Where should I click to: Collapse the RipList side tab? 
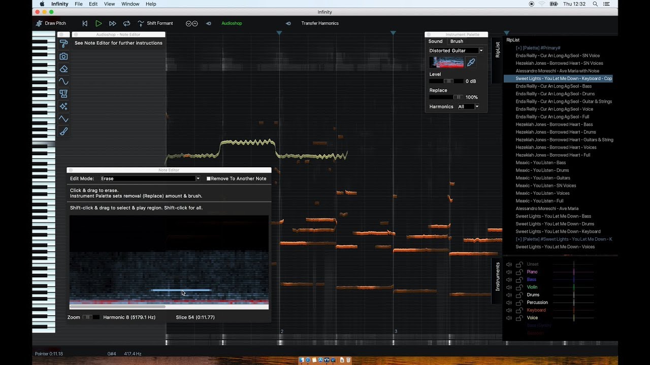[x=497, y=50]
